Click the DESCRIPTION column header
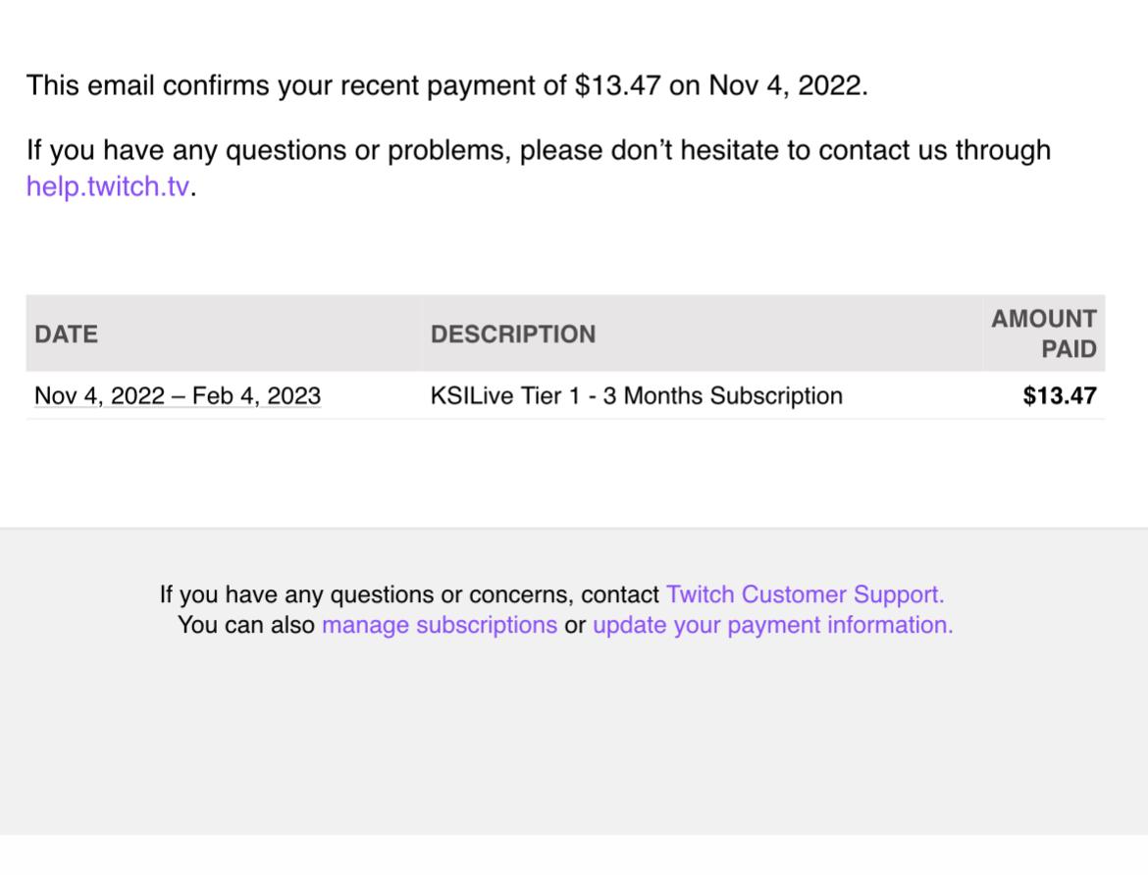 (x=512, y=334)
